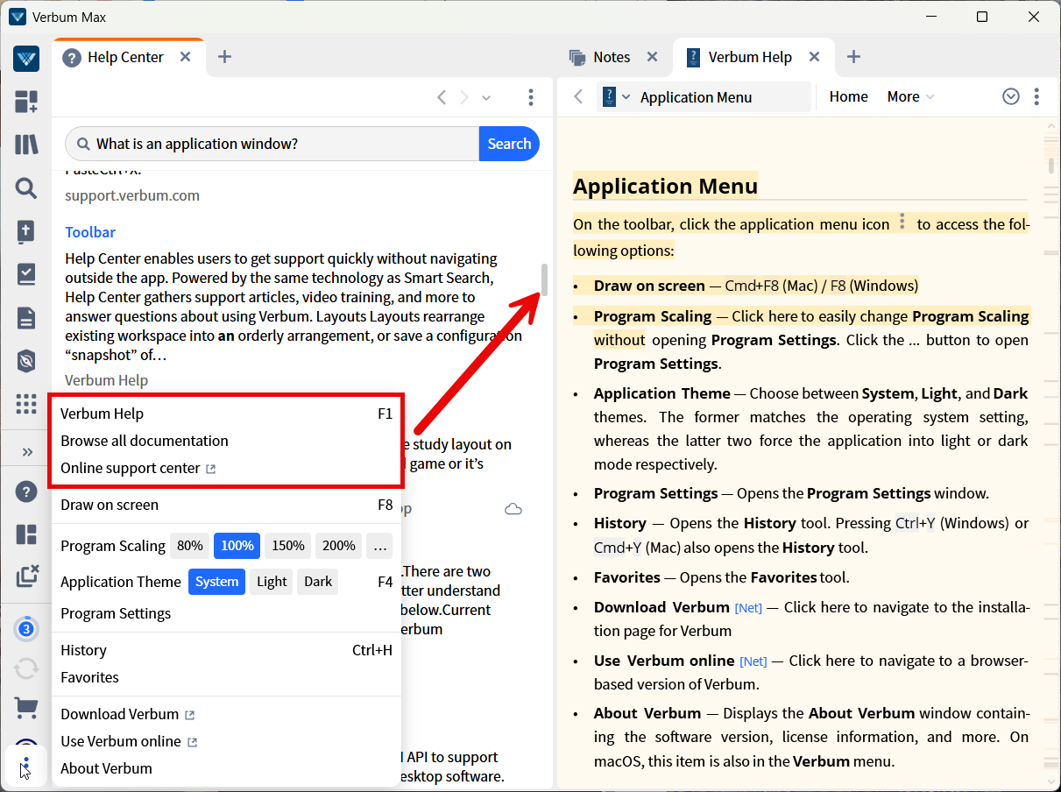Expand the sidebar with double chevron
This screenshot has width=1061, height=792.
[27, 452]
